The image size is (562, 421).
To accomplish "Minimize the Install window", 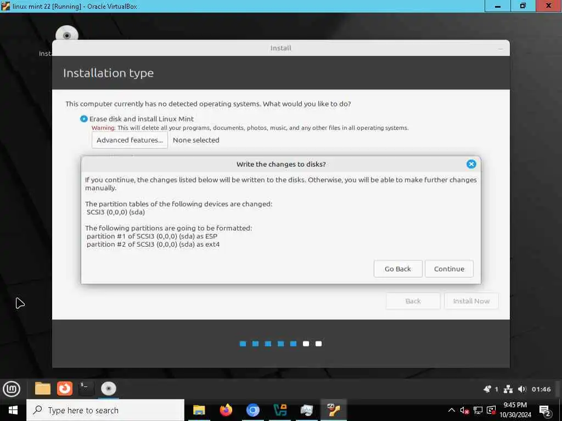I will (x=501, y=48).
